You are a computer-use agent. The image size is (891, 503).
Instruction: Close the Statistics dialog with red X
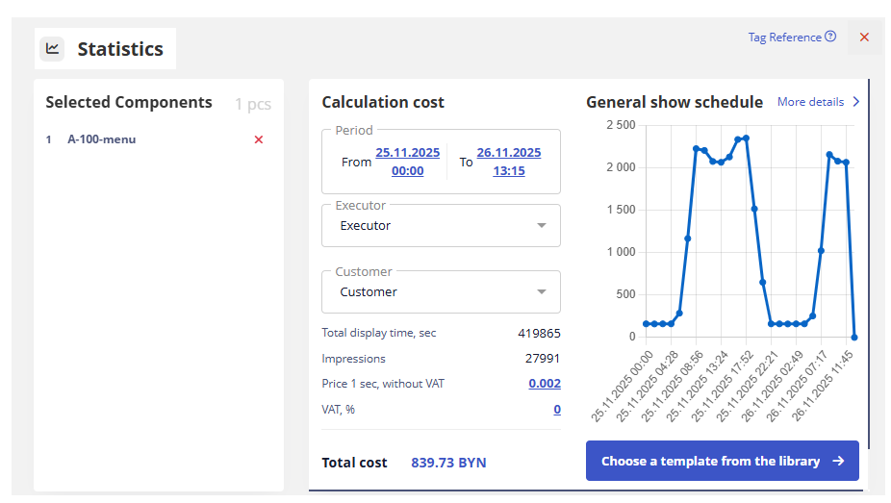click(864, 38)
